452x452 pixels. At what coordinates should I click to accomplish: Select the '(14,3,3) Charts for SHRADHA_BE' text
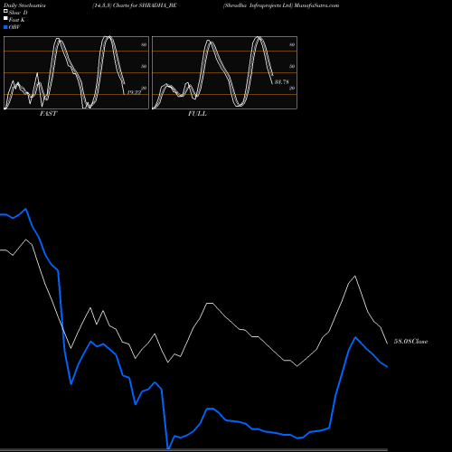[x=135, y=5]
